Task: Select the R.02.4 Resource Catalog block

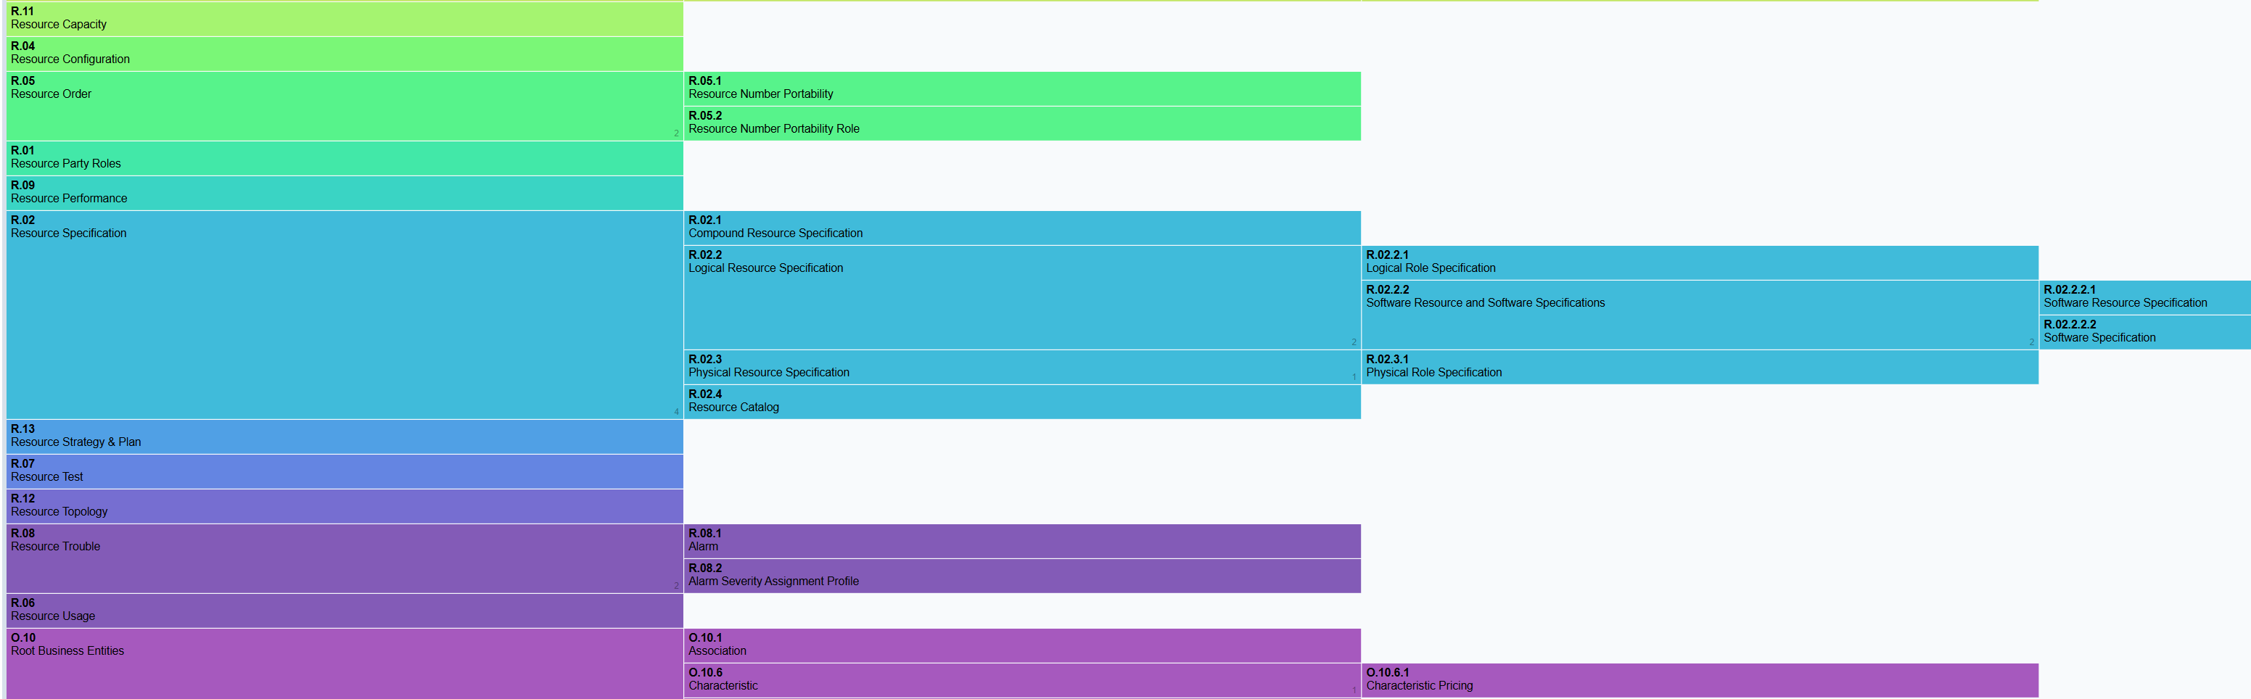Action: tap(1022, 402)
